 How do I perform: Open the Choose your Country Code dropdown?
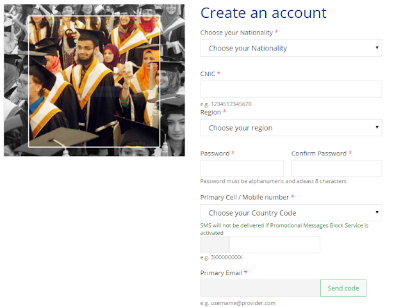[291, 213]
